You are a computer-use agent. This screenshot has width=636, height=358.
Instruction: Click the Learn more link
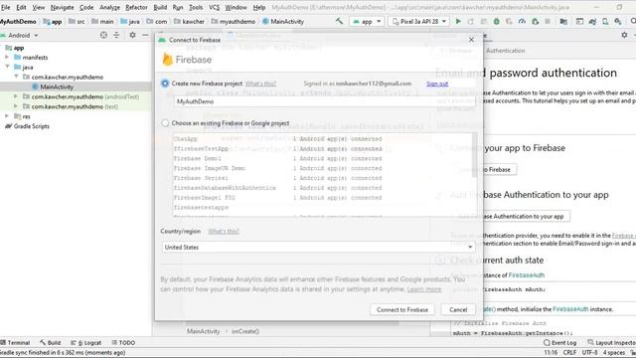[x=424, y=289]
